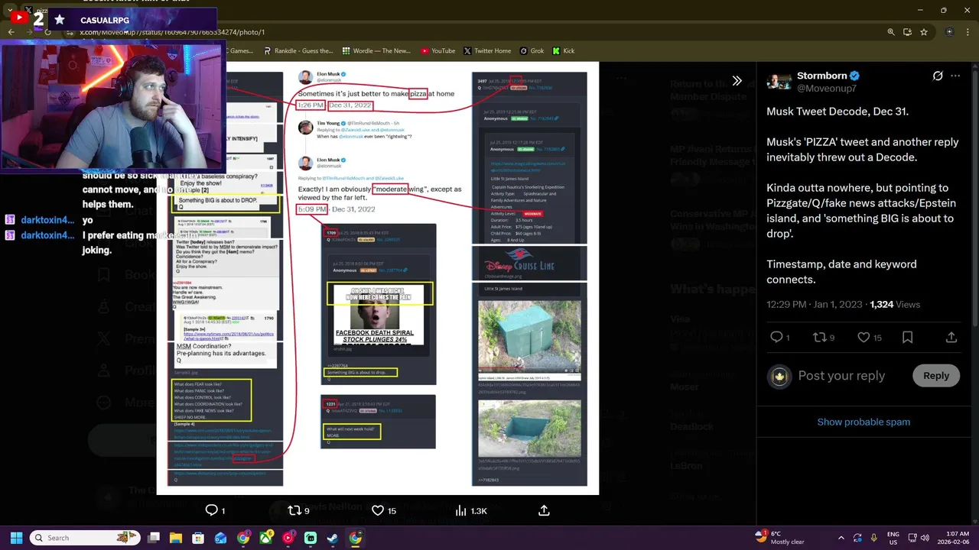979x550 pixels.
Task: Open the Twitter Home bookmark
Action: click(486, 51)
